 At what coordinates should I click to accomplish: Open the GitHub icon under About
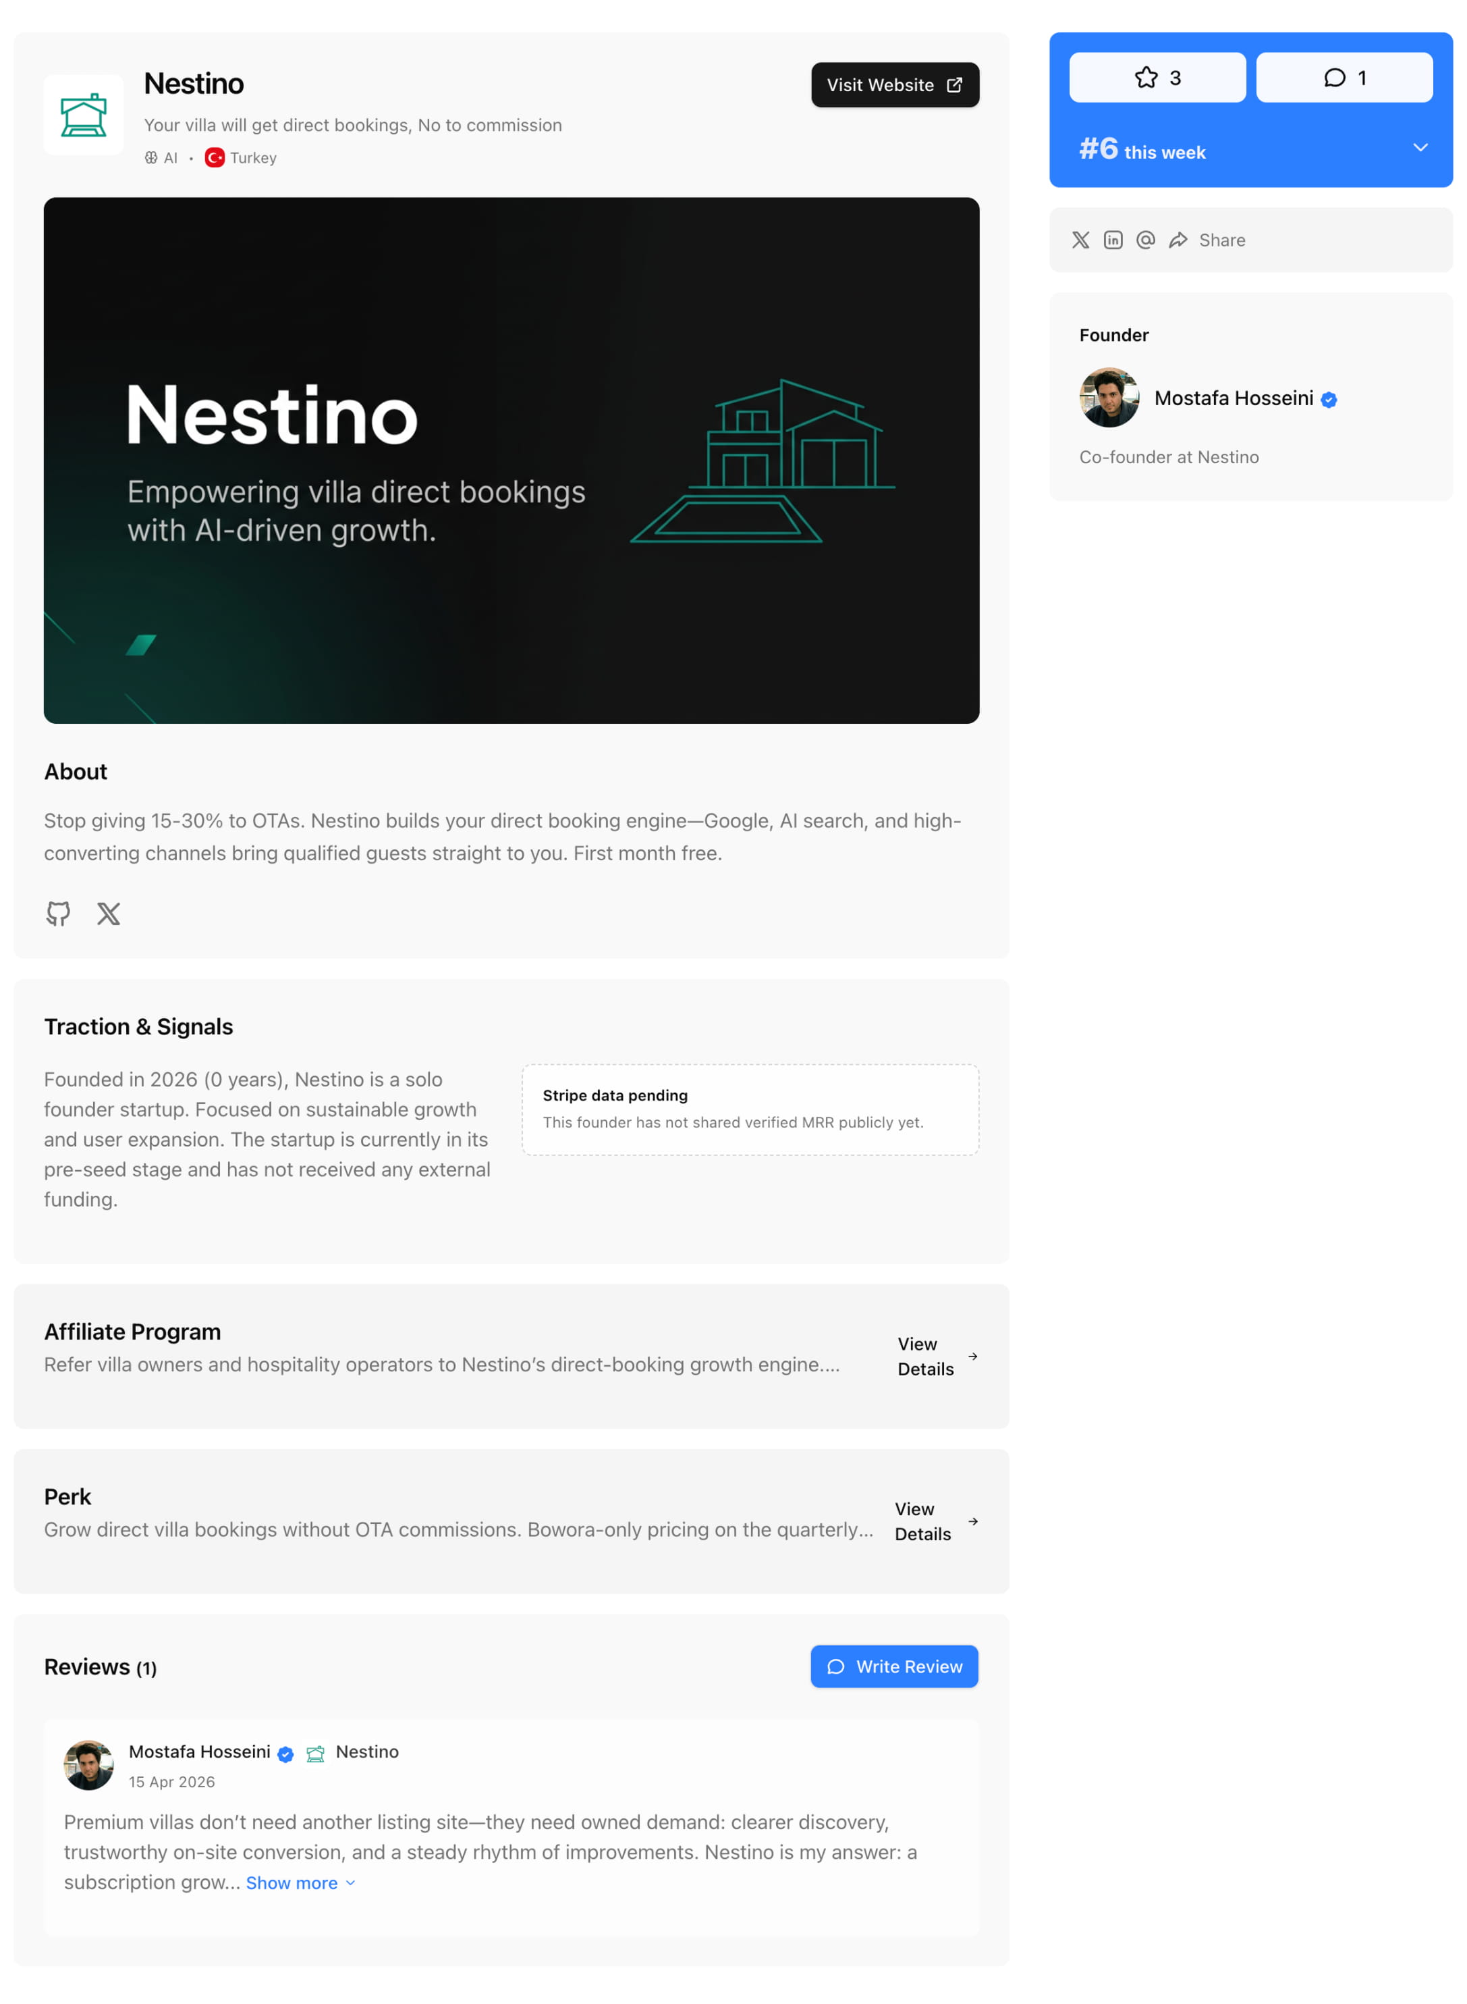59,913
